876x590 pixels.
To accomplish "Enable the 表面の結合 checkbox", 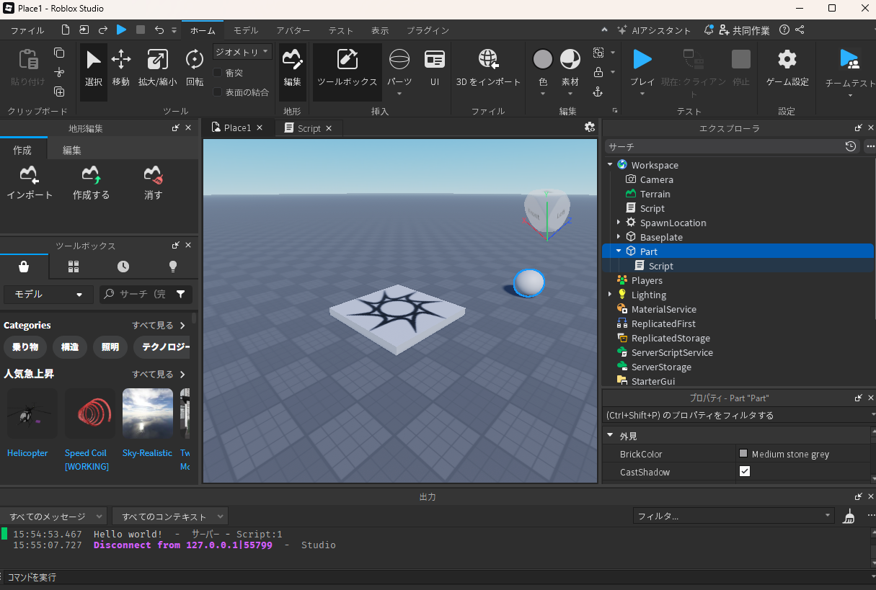I will (x=218, y=92).
